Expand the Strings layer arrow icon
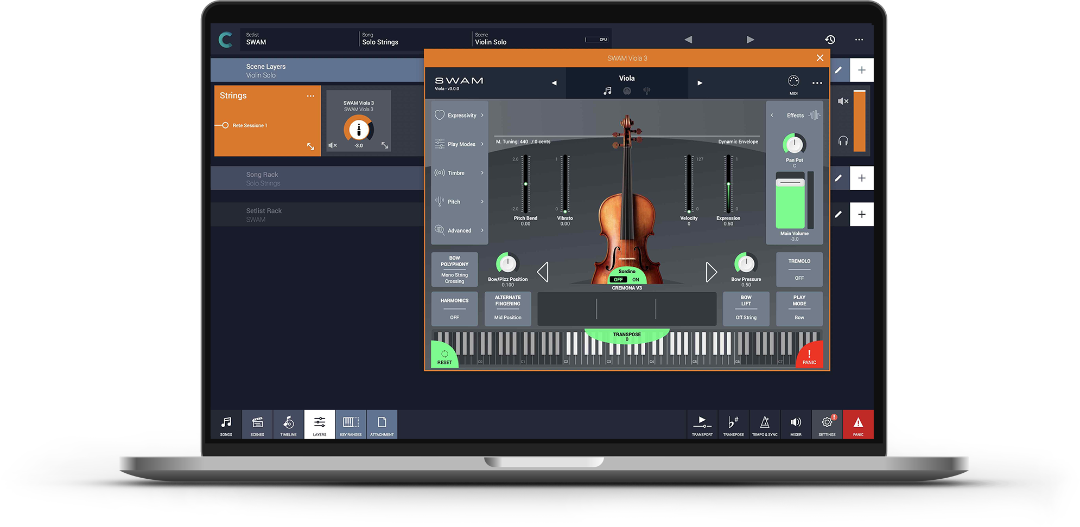This screenshot has height=527, width=1080. pos(310,146)
